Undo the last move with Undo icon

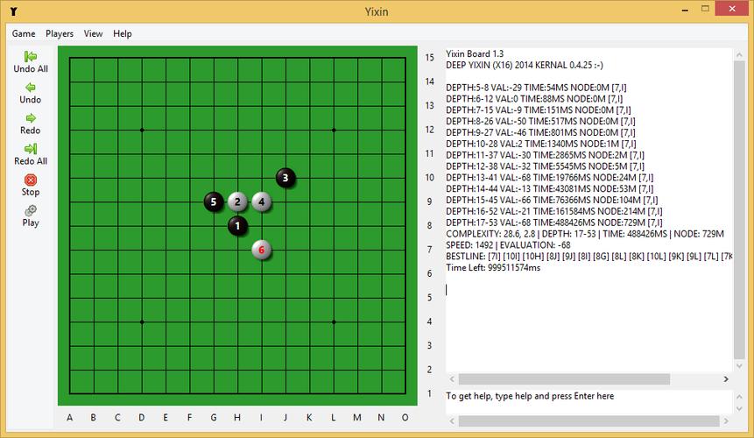click(x=31, y=88)
